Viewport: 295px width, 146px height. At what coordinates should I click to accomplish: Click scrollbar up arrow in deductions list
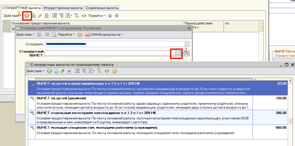pyautogui.click(x=290, y=81)
